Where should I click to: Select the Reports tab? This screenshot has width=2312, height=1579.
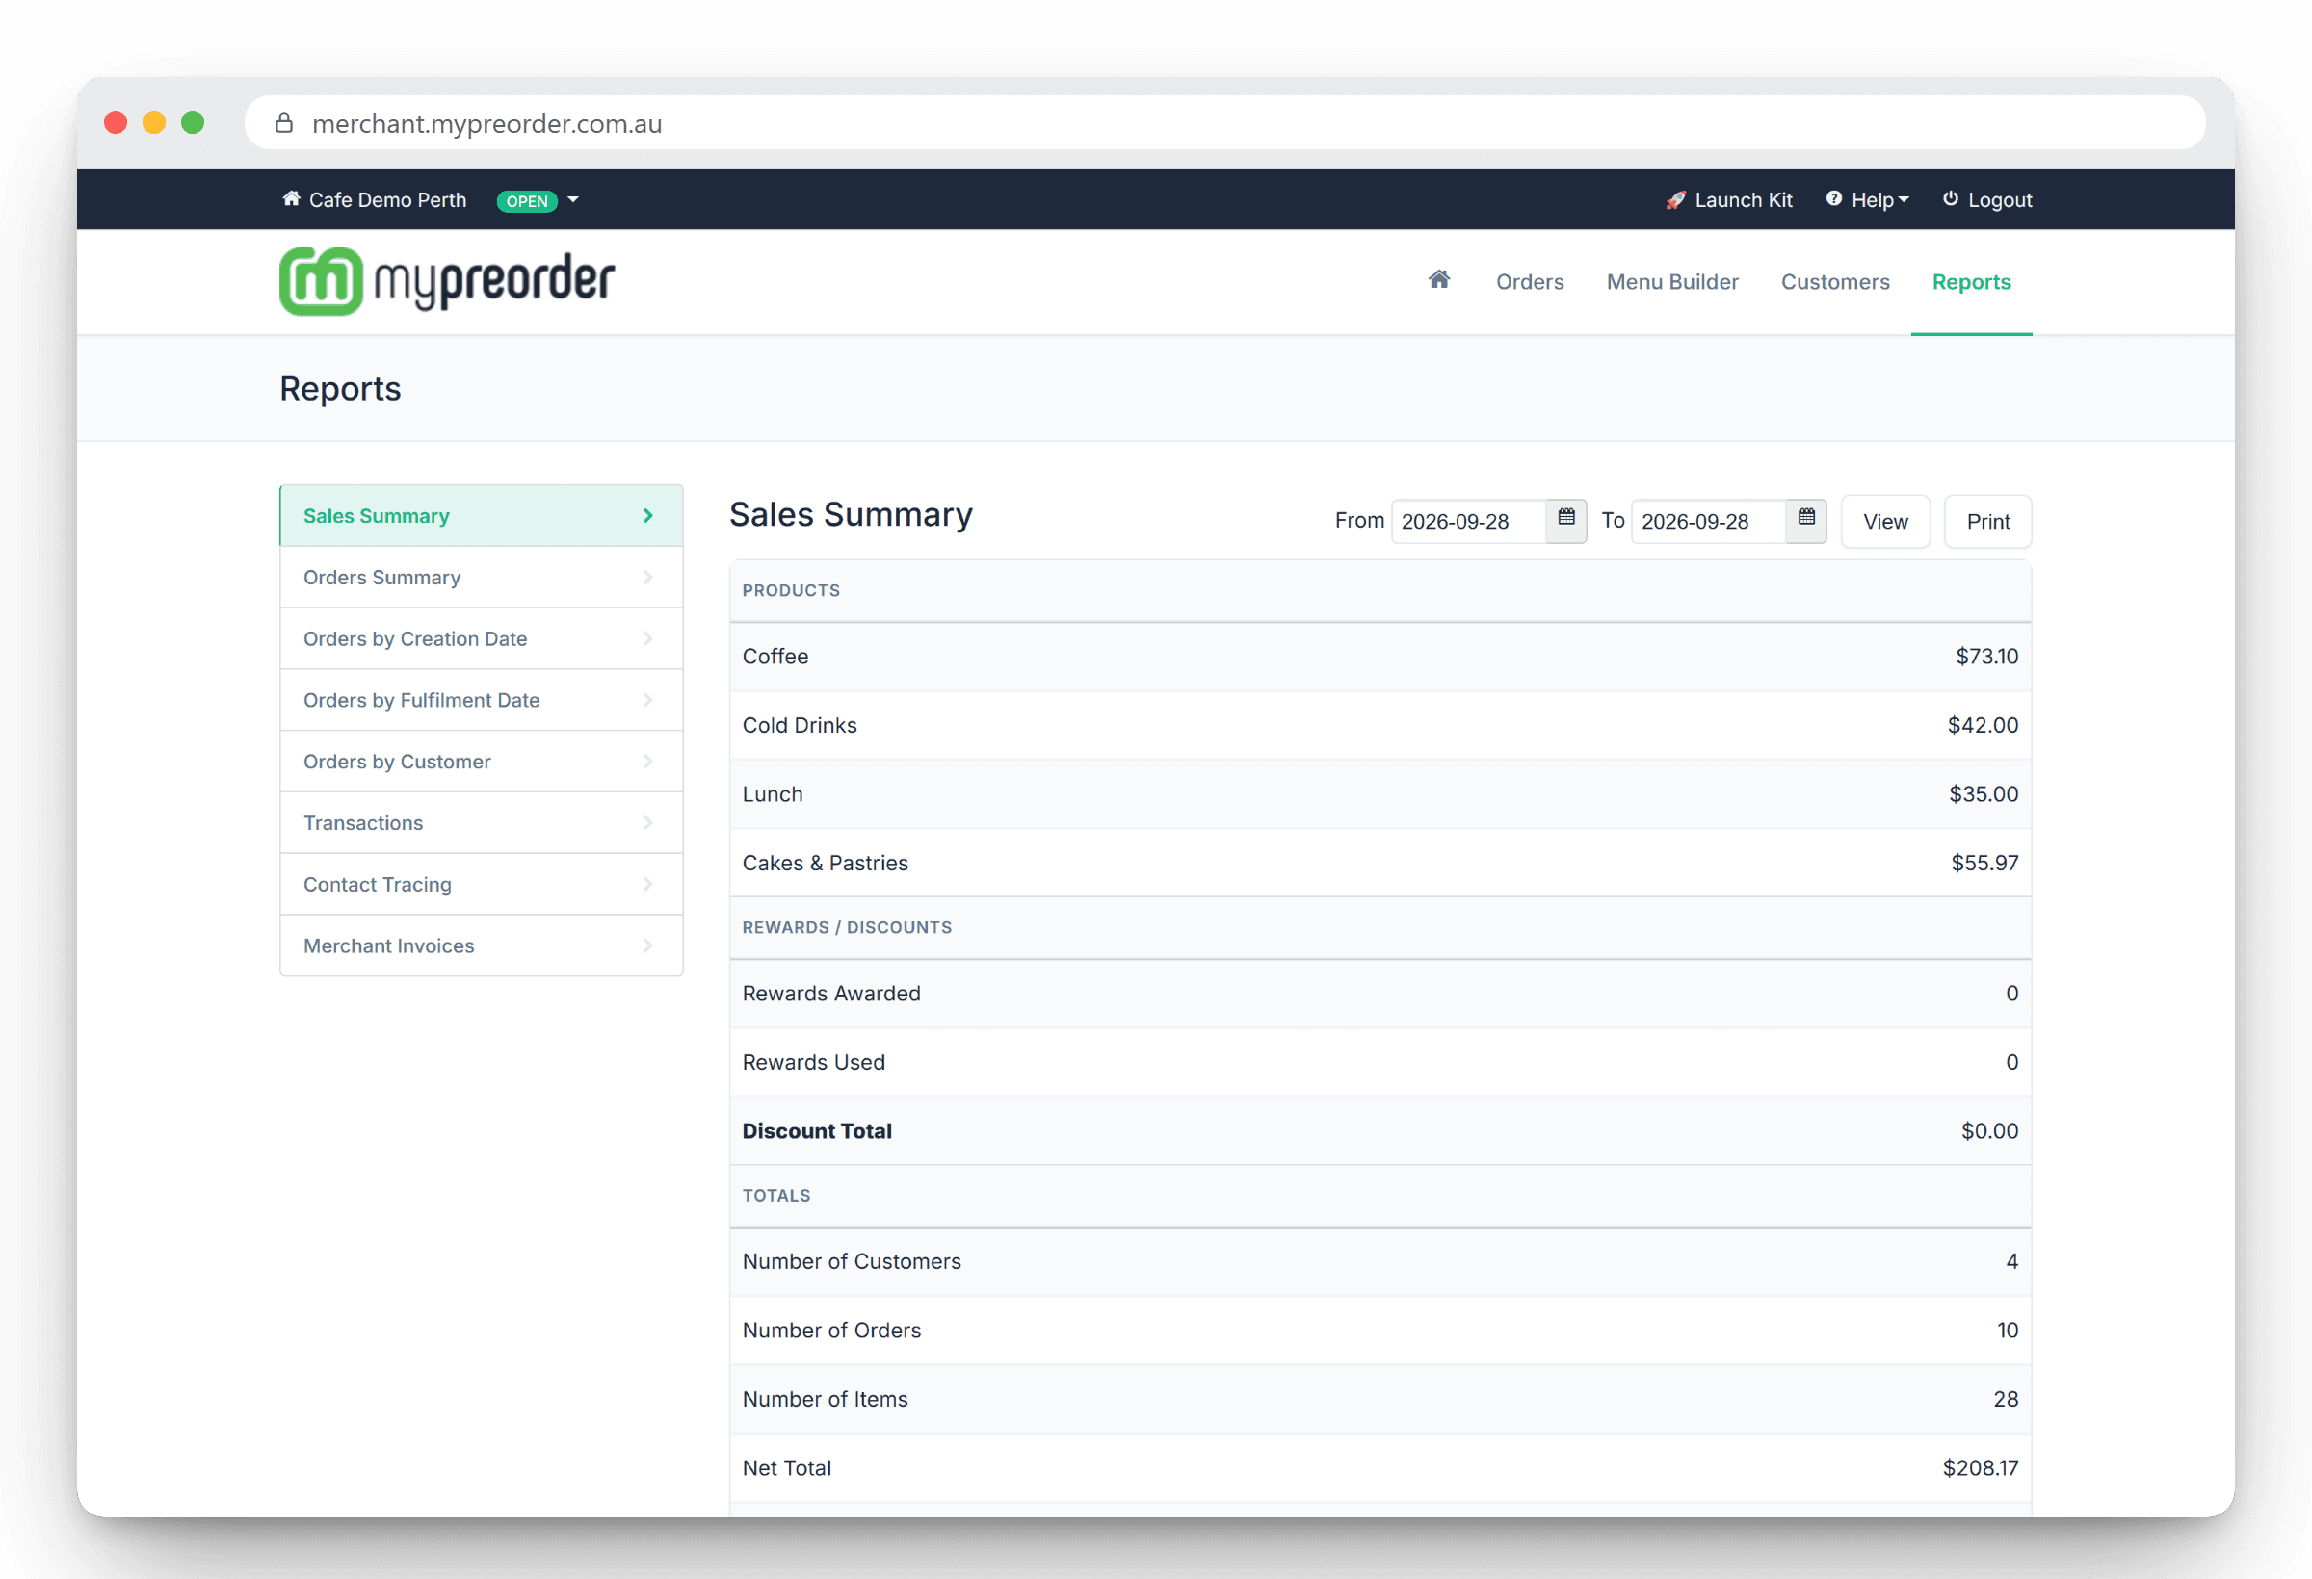1971,281
